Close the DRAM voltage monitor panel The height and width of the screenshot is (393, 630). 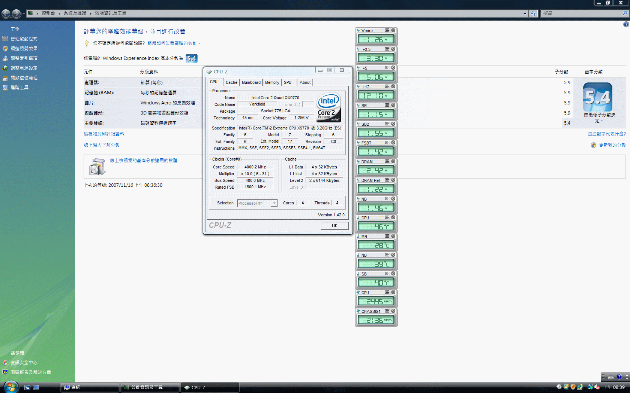tap(393, 161)
